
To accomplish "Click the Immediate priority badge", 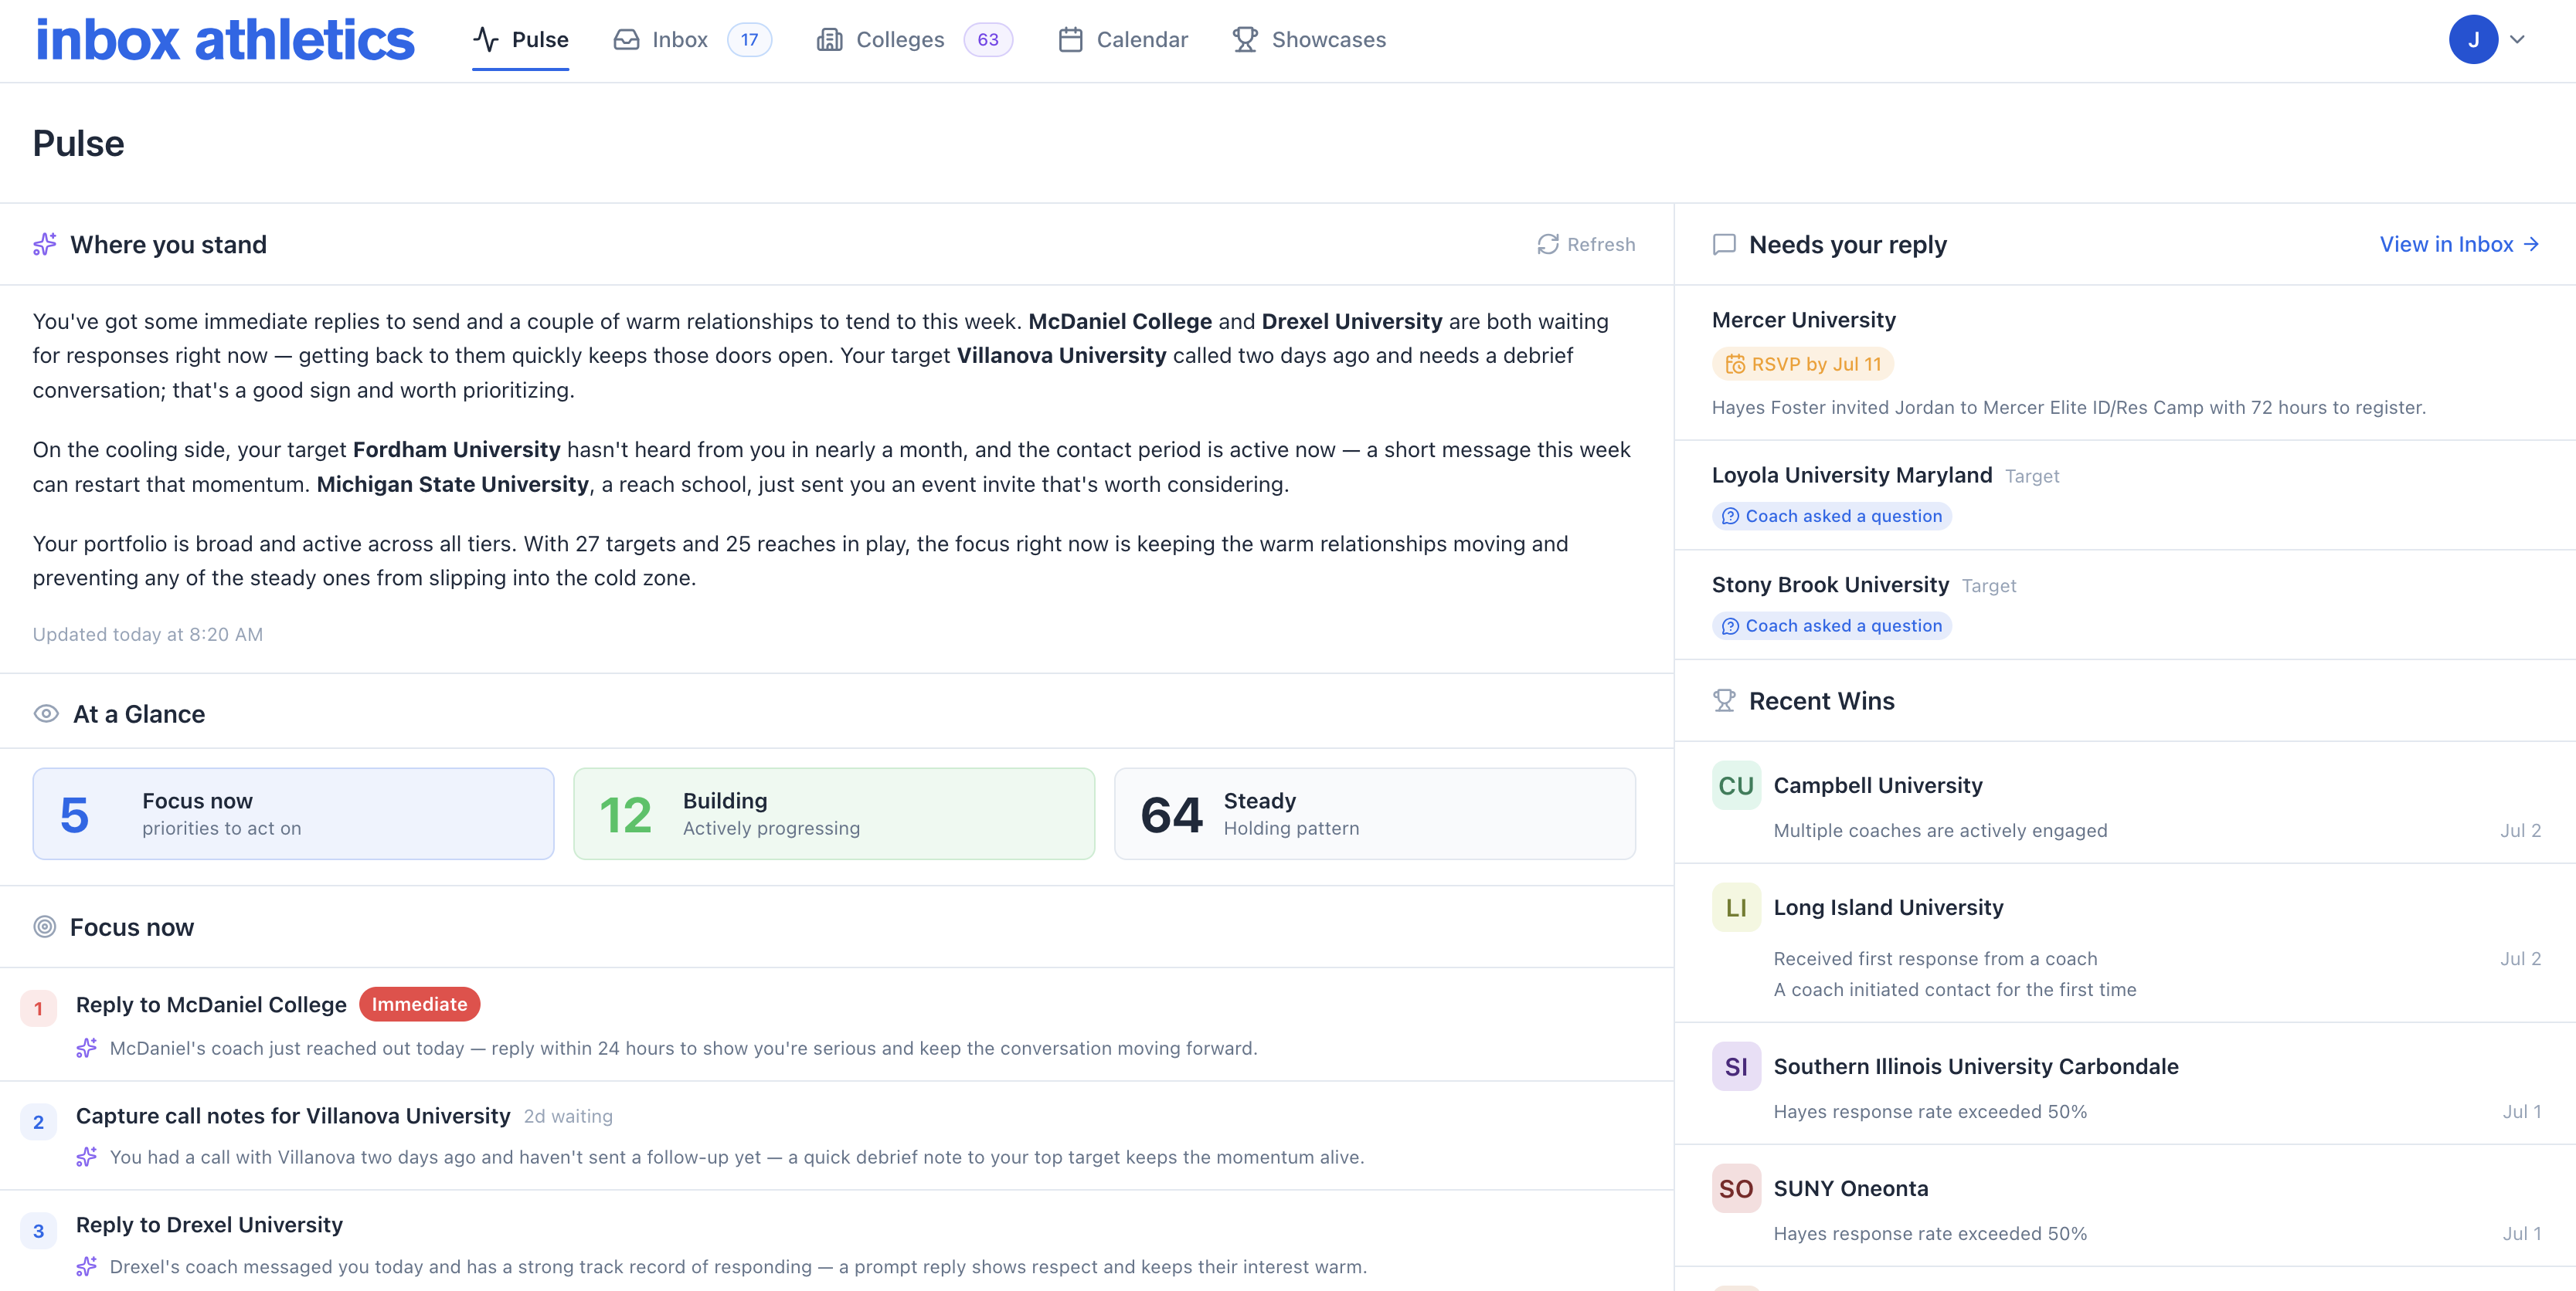I will pos(420,1005).
